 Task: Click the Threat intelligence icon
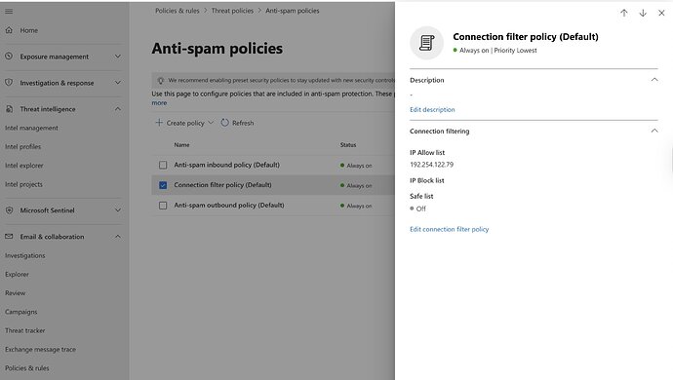[9, 109]
